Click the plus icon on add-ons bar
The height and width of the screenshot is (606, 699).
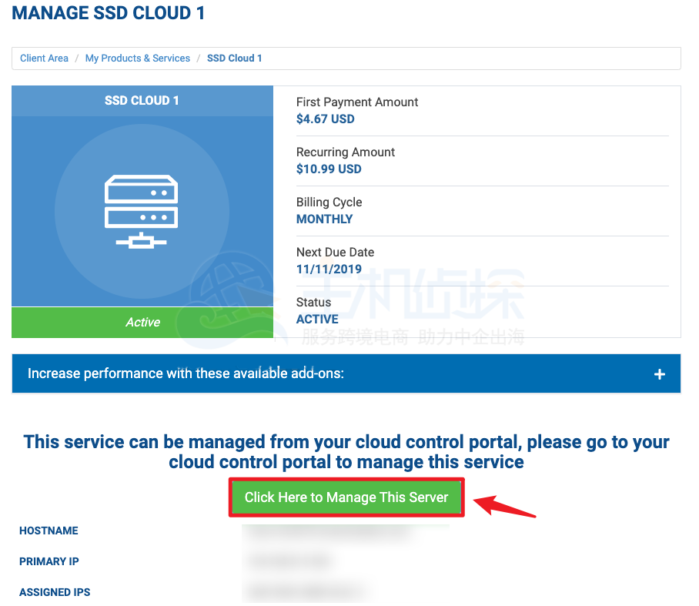click(660, 373)
